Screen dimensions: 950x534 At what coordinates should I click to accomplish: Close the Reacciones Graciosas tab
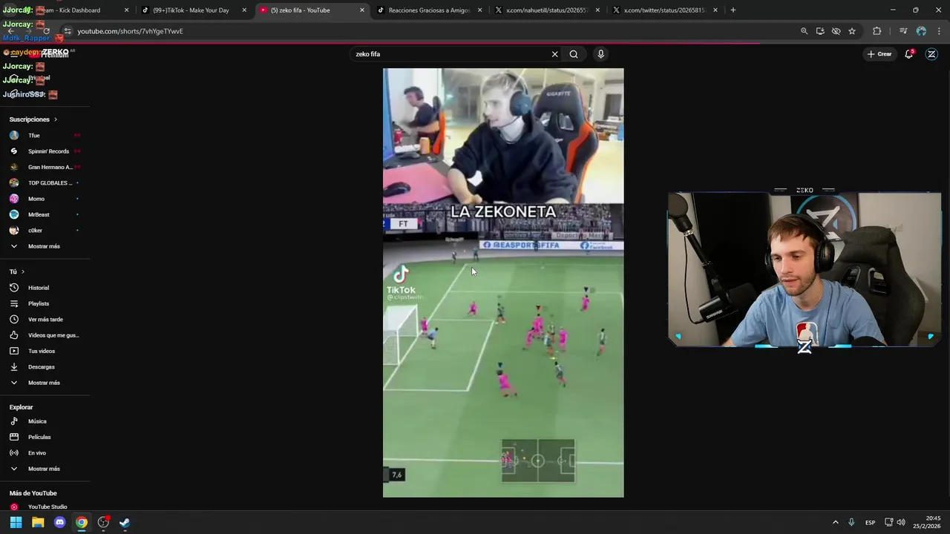point(479,10)
